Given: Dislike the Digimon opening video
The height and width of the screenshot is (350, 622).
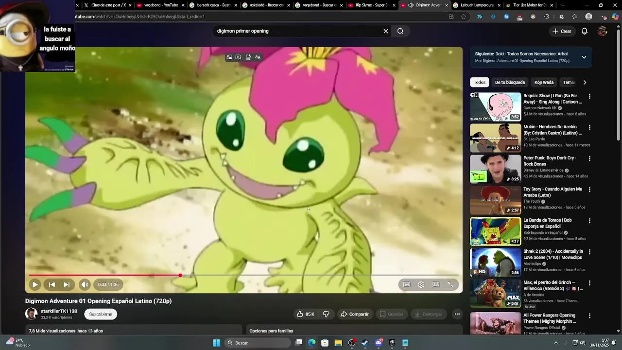Looking at the screenshot, I should [x=326, y=314].
